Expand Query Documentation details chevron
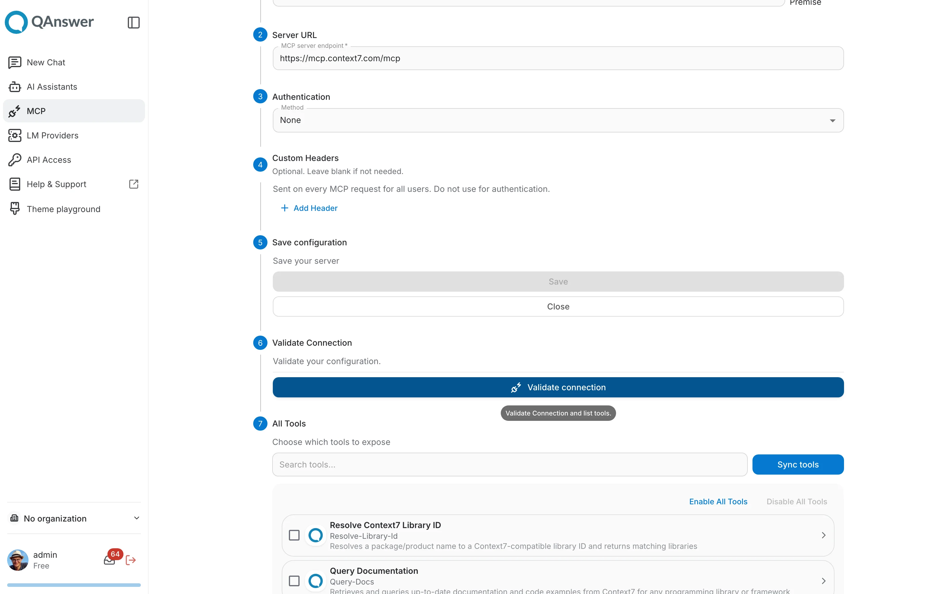The image size is (951, 594). [x=823, y=581]
